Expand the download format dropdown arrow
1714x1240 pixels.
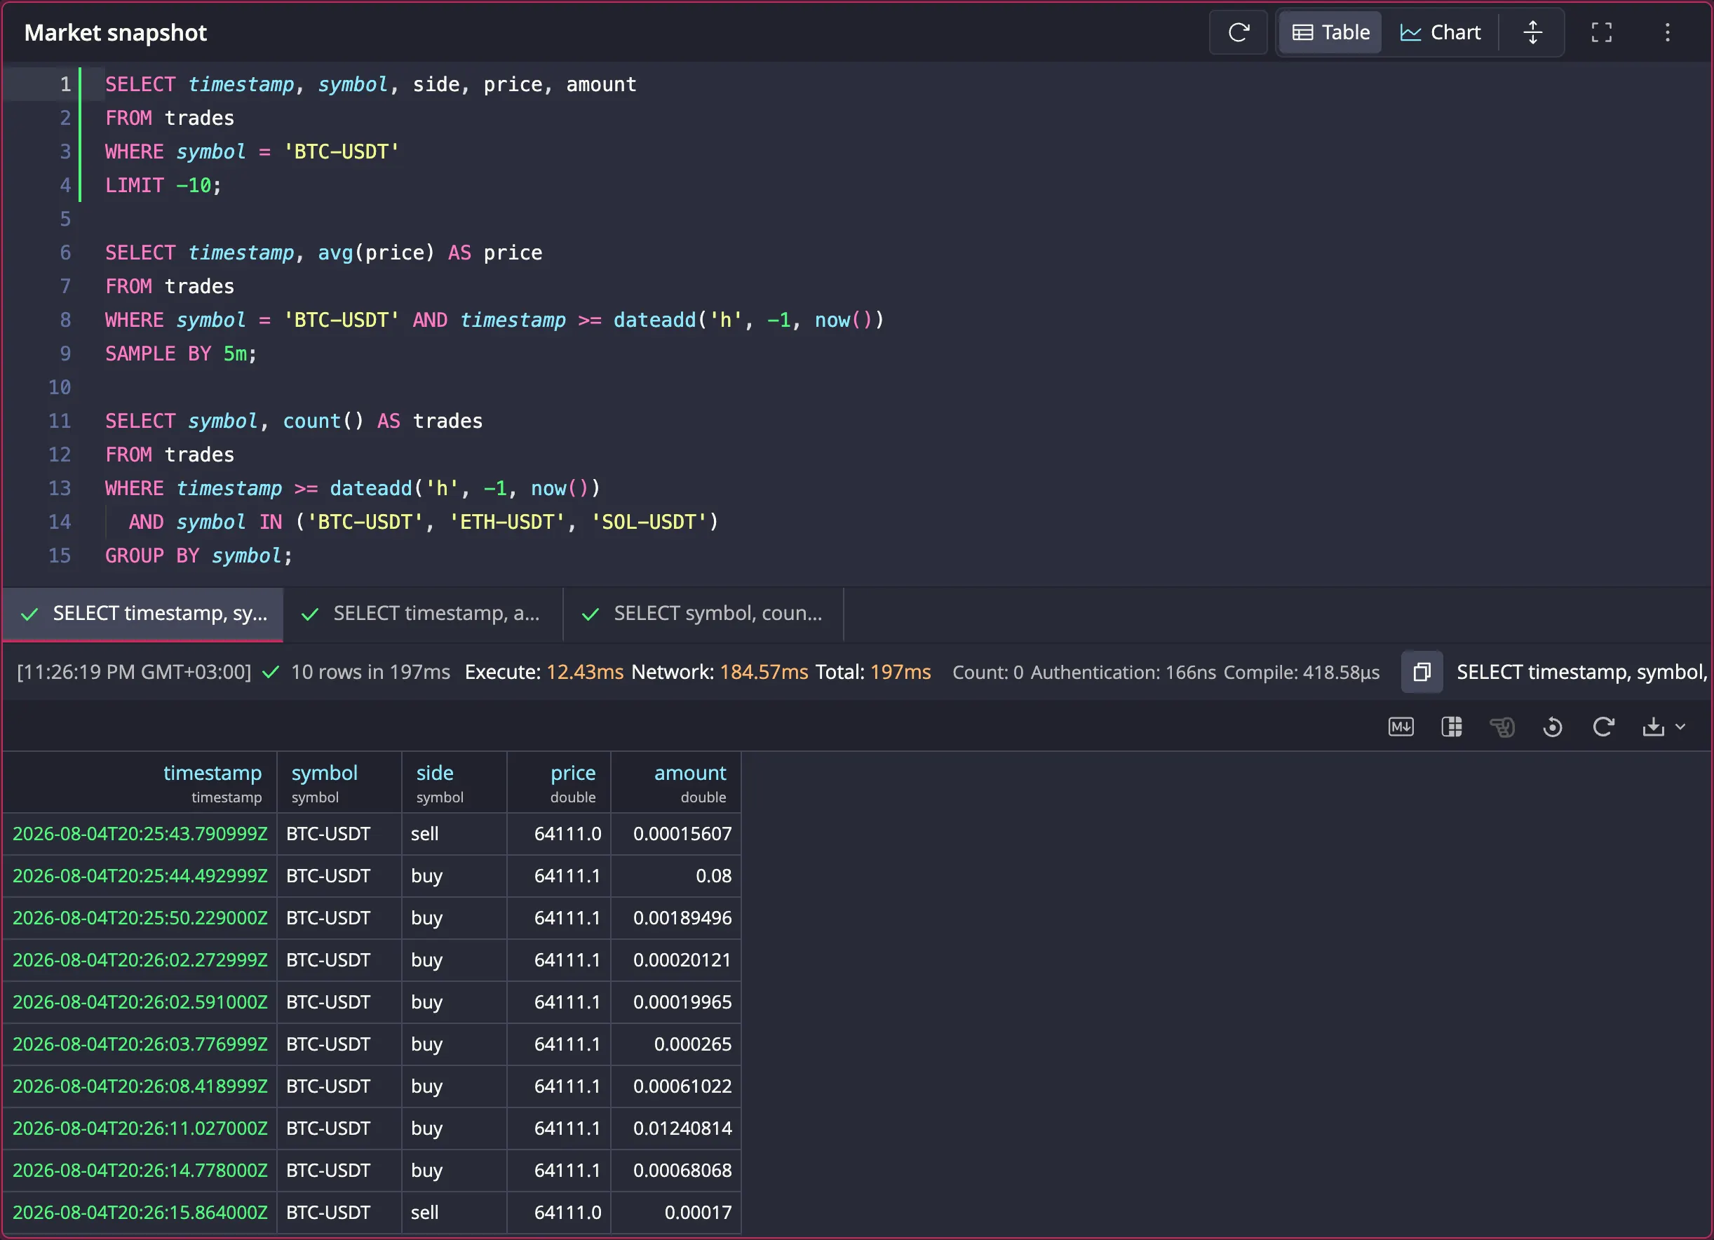point(1680,727)
